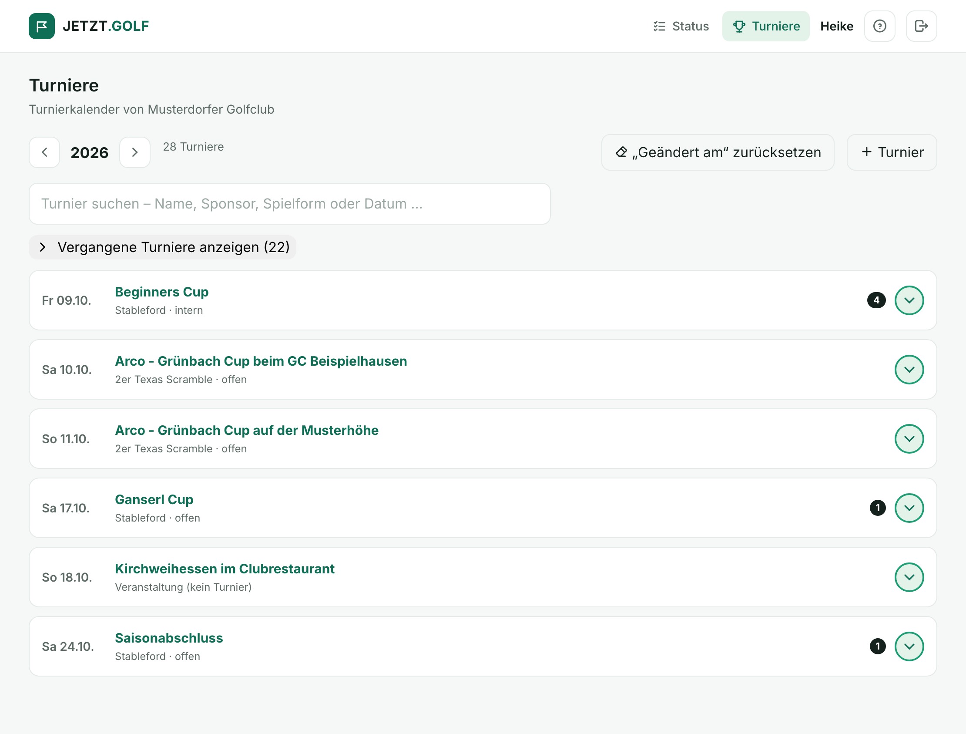
Task: Click the badge 1 on Saisonabschluss
Action: tap(877, 646)
